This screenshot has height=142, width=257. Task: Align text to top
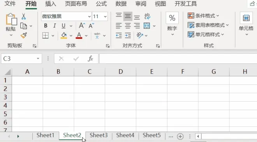tap(119, 15)
